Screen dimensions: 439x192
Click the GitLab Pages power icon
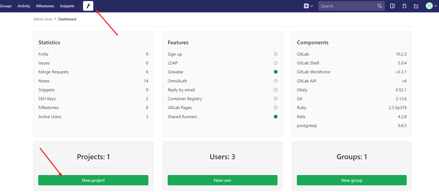pyautogui.click(x=276, y=107)
